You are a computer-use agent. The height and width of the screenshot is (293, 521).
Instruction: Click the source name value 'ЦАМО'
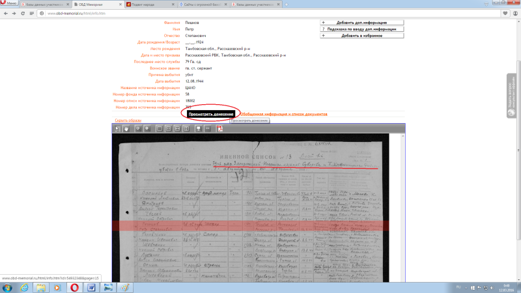point(190,88)
